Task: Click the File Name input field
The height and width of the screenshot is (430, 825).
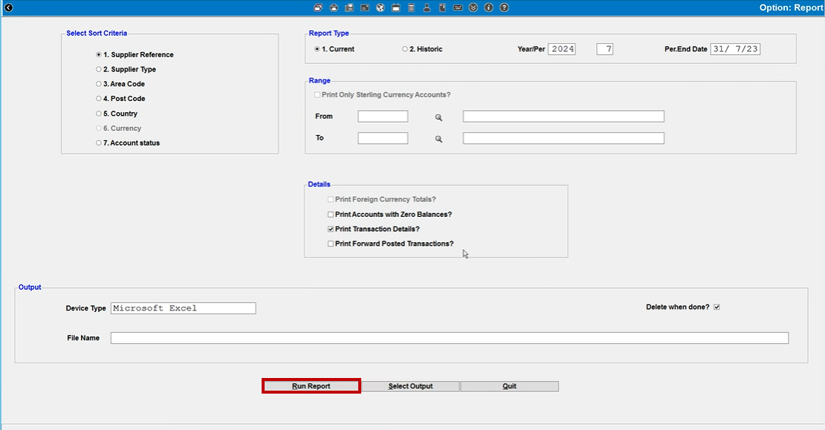Action: pos(450,338)
